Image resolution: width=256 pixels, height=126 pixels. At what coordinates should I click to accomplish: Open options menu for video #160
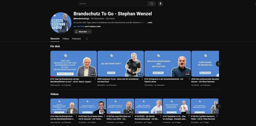pos(104,116)
